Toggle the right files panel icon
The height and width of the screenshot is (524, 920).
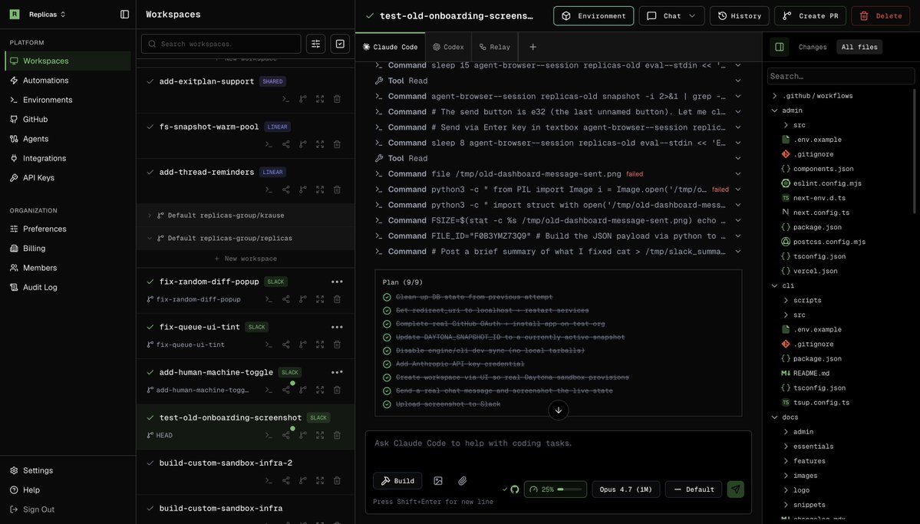tap(779, 47)
